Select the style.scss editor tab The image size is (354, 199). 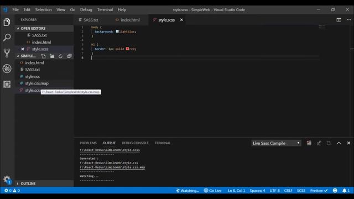(166, 20)
